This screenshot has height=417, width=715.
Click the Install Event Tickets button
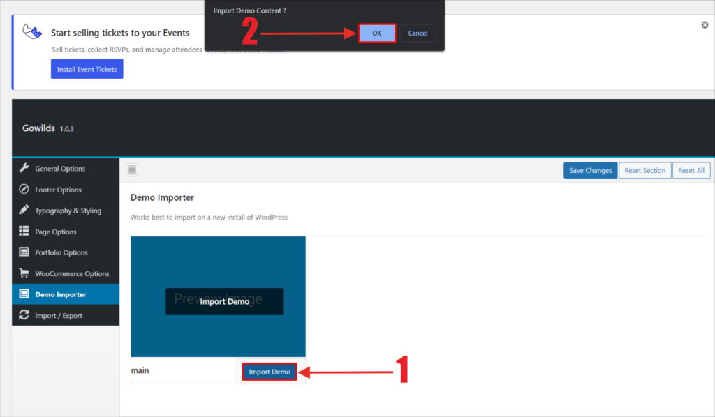click(87, 70)
